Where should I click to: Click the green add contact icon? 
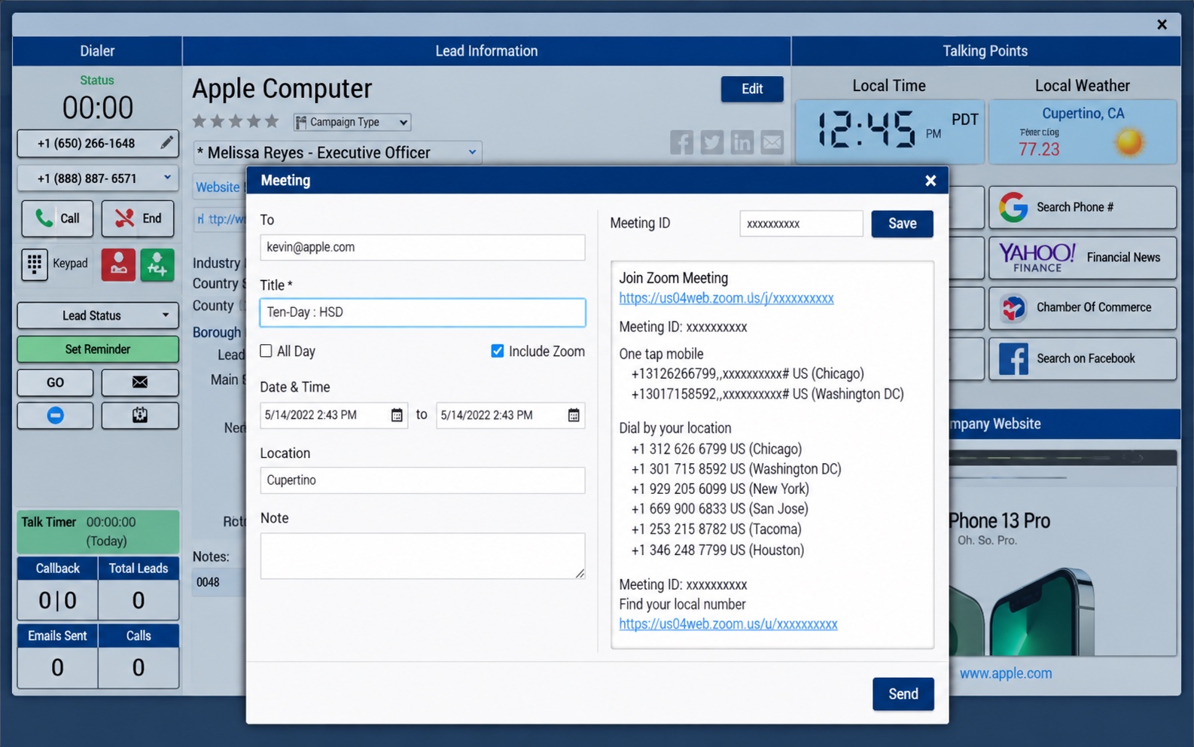(x=157, y=264)
